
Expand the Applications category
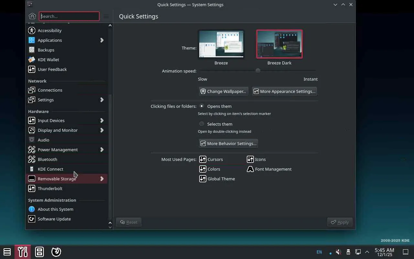(x=102, y=40)
